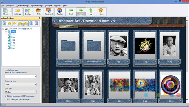Screen dimensions: 189x107
Task: Select Abstract Art root album in tree
Action: pos(20,29)
